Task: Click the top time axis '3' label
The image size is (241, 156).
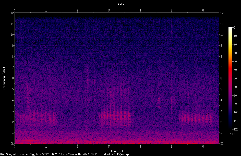Action: click(109, 10)
